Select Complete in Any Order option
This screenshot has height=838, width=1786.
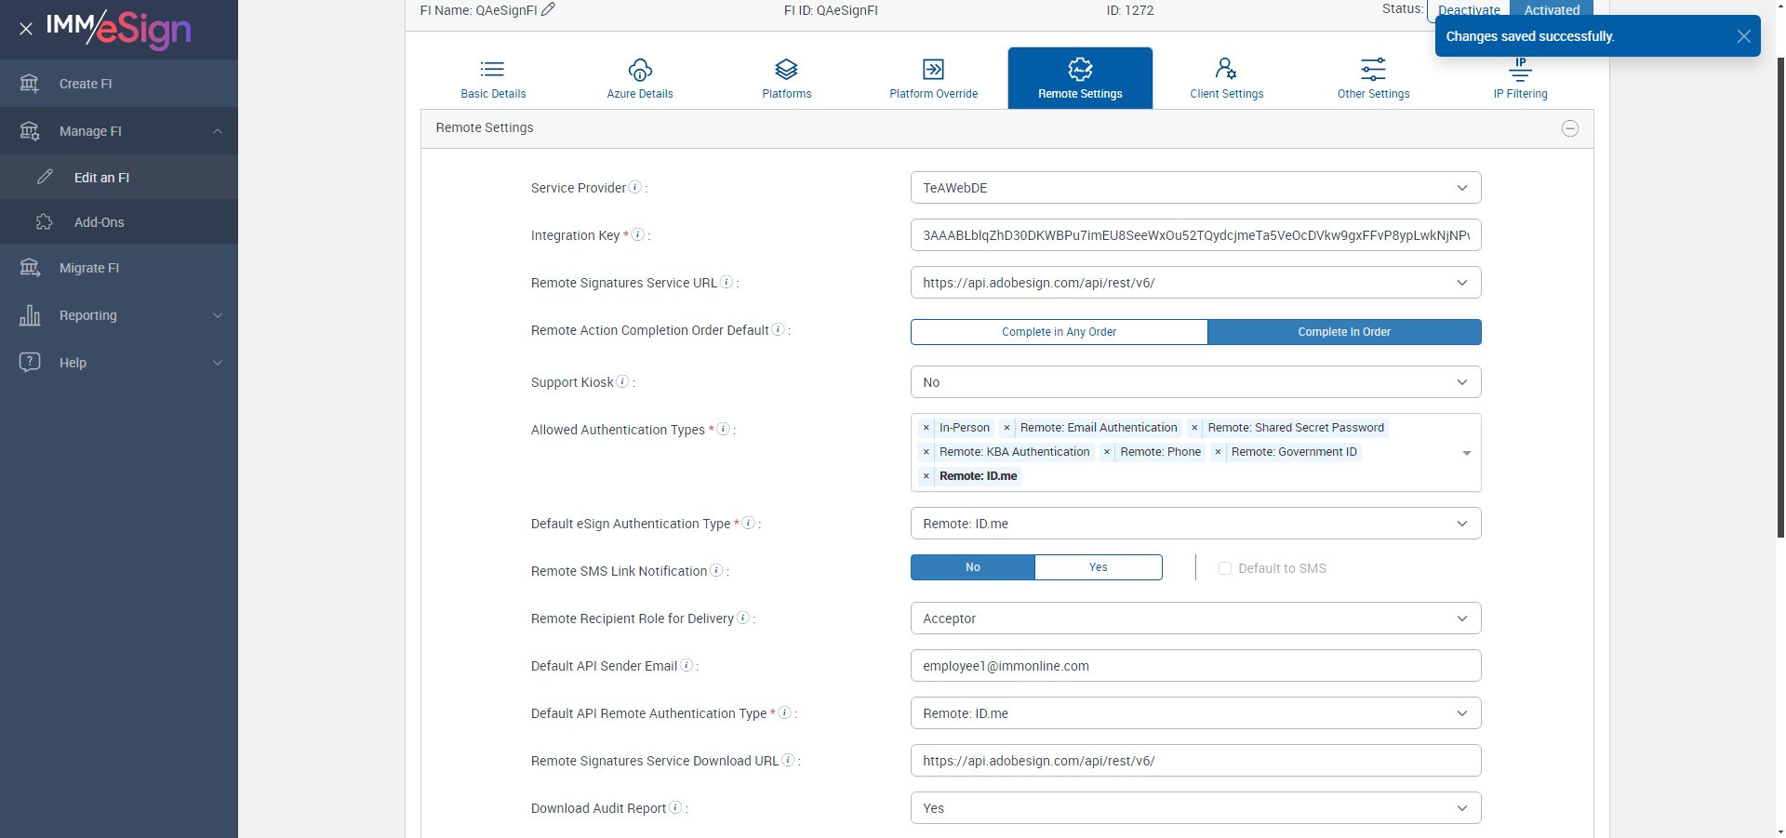coord(1059,332)
